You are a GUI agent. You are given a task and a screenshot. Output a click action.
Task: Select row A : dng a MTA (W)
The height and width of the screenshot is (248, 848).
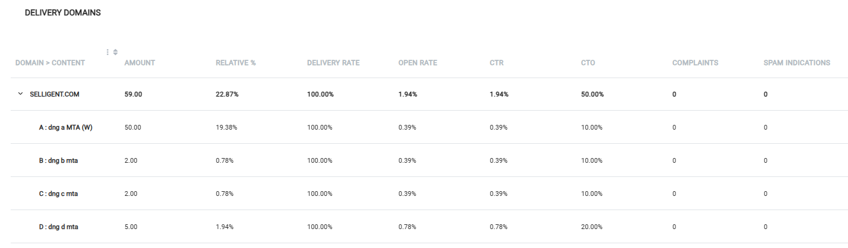(x=65, y=127)
